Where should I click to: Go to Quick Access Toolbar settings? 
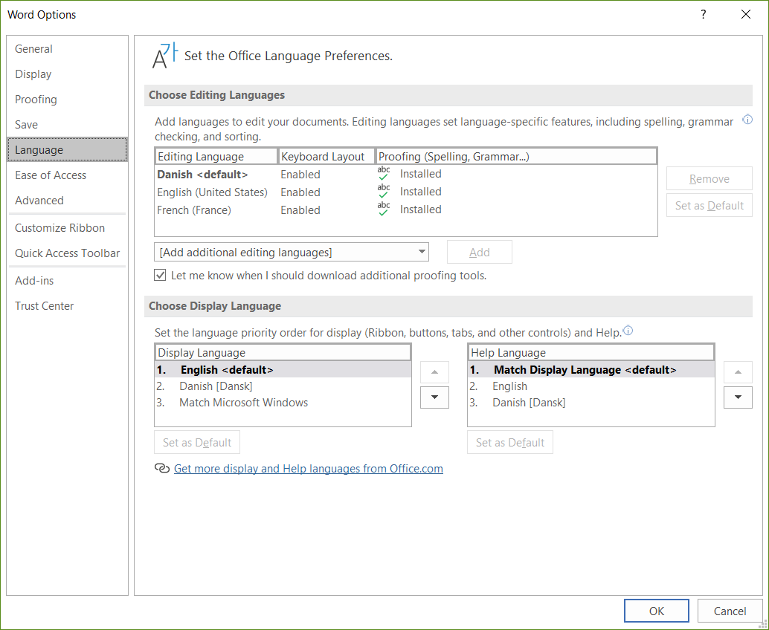click(x=67, y=253)
